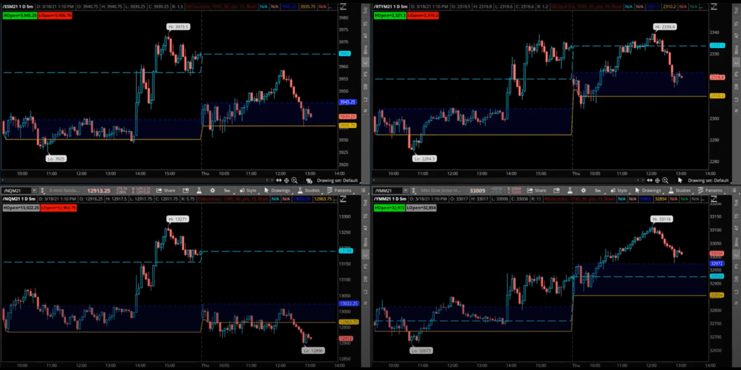Expand the /YMM21 symbol dropdown arrow

[x=405, y=191]
